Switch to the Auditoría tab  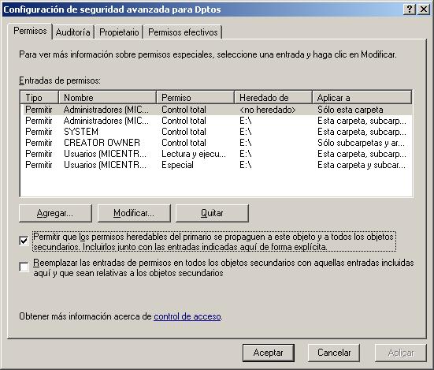point(73,32)
